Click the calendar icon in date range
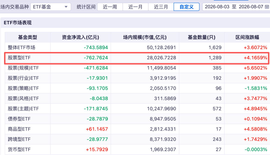The image size is (270, 155). [x=267, y=7]
